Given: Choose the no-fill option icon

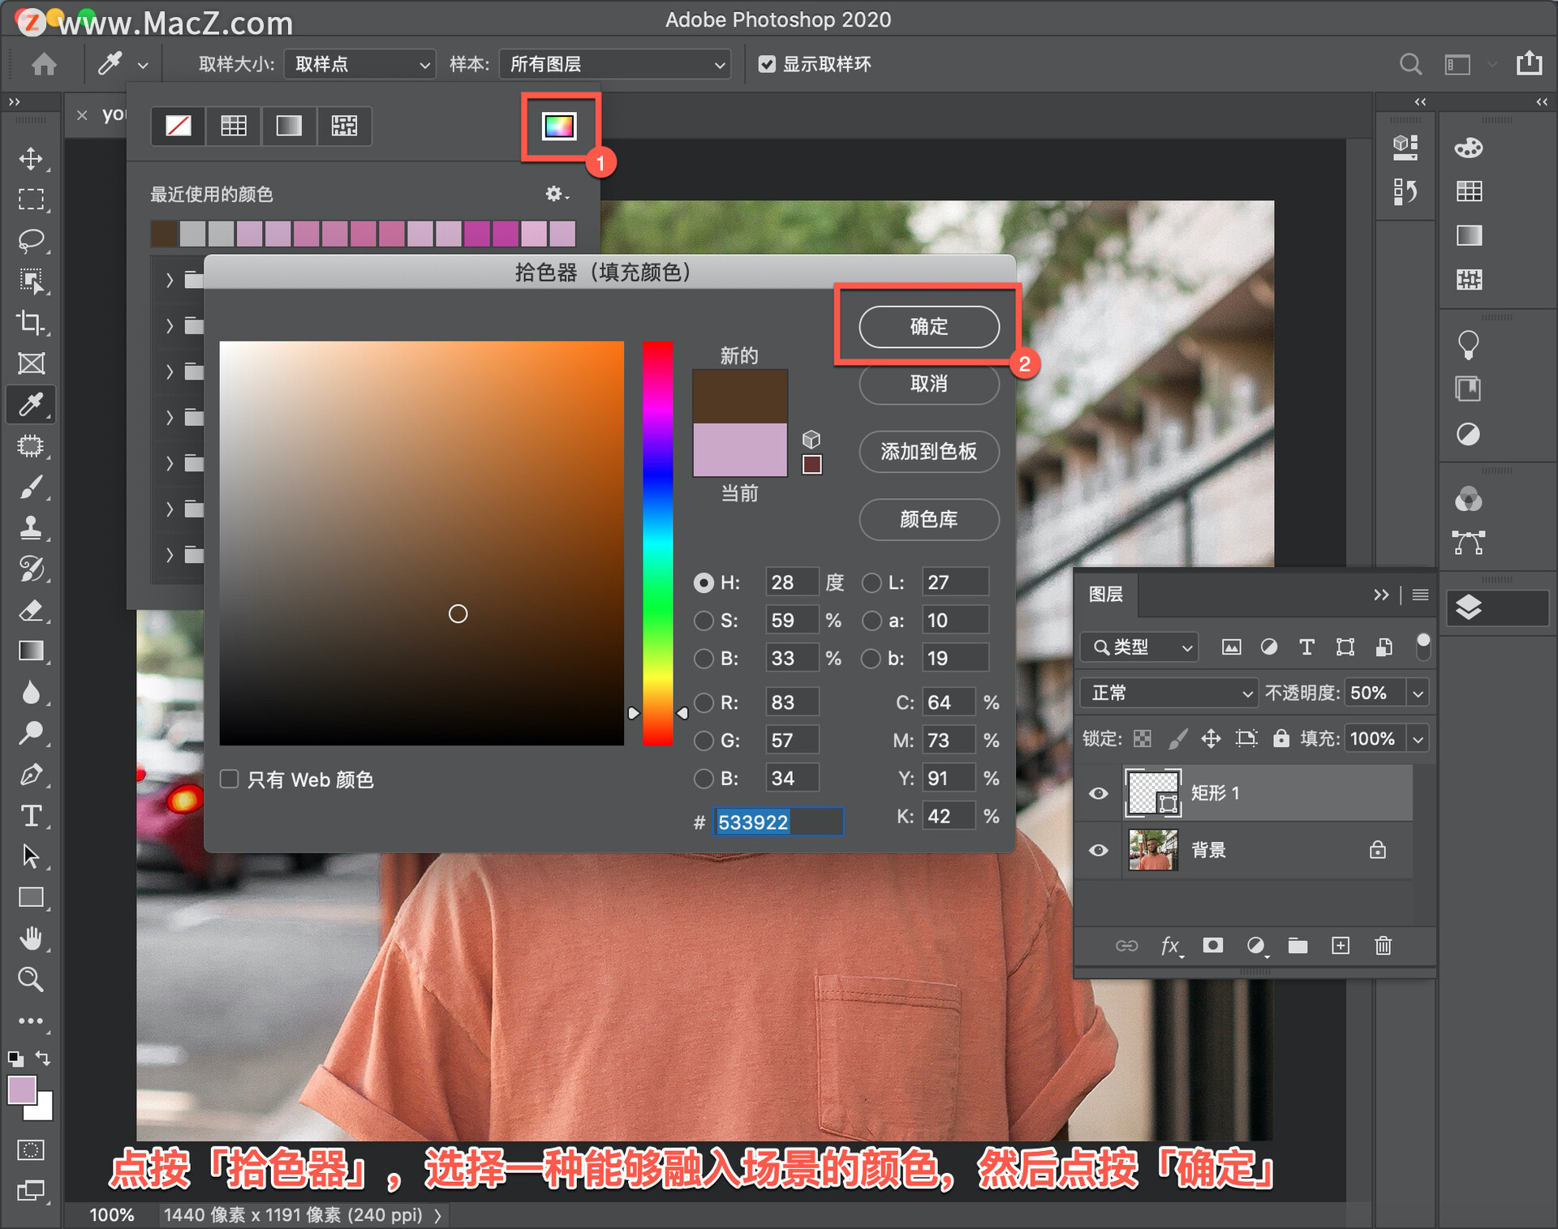Looking at the screenshot, I should pyautogui.click(x=179, y=126).
